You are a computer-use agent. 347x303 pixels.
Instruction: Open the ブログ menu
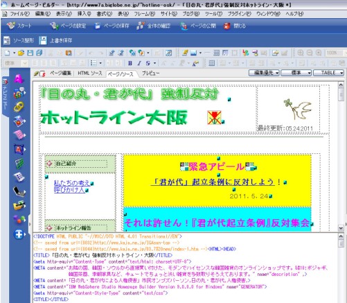(191, 14)
